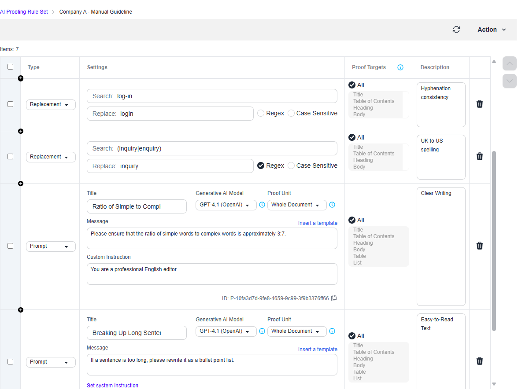
Task: Uncheck All proof targets on the first rule
Action: tap(352, 85)
